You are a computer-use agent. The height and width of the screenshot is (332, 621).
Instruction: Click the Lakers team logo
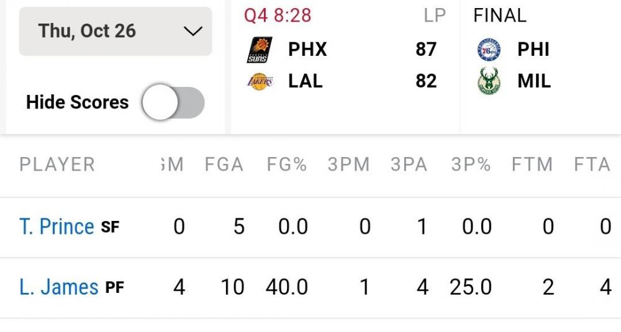pyautogui.click(x=258, y=81)
